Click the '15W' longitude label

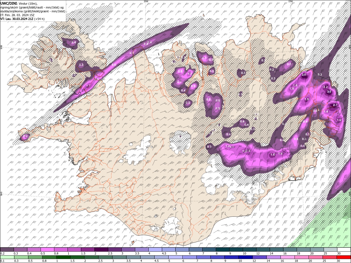pyautogui.click(x=290, y=1)
